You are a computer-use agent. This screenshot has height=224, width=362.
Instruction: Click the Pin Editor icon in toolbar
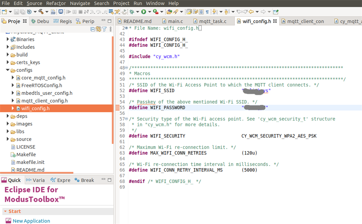click(x=276, y=12)
